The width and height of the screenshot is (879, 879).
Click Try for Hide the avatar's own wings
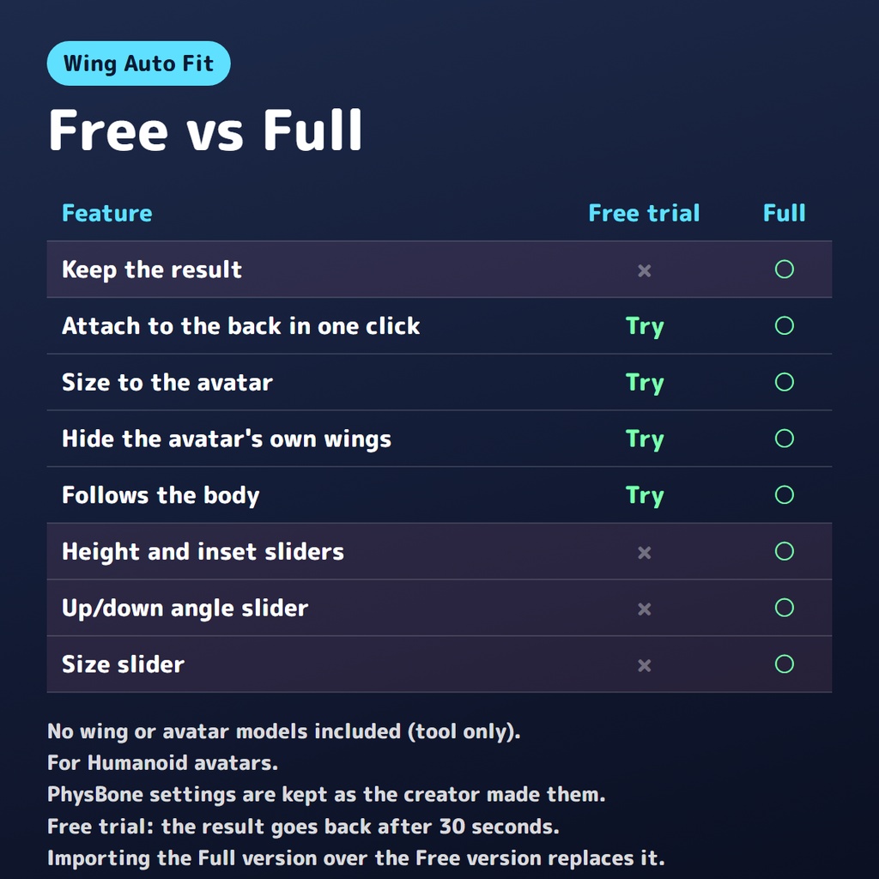(x=644, y=439)
